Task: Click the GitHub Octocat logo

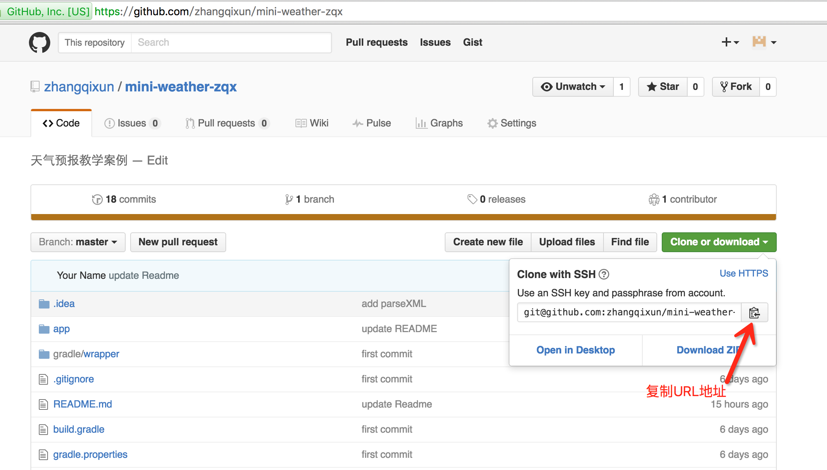Action: pyautogui.click(x=40, y=42)
